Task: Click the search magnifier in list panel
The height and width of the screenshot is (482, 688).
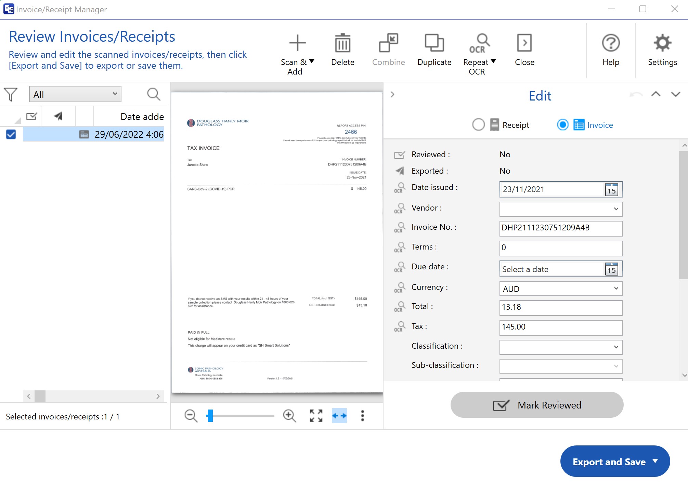Action: [x=154, y=94]
